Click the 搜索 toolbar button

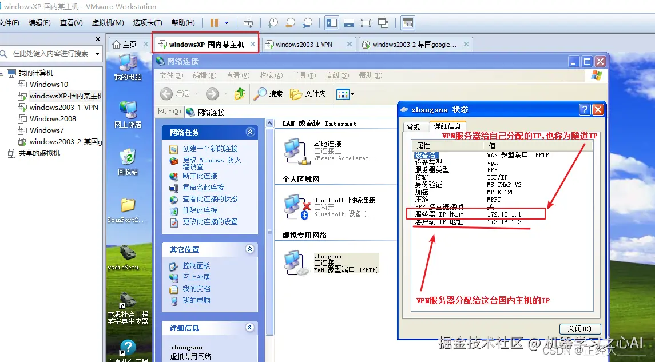[269, 94]
